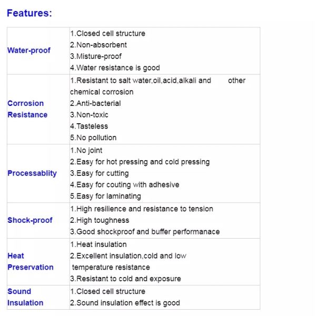Click the Processablity row label

pyautogui.click(x=32, y=173)
